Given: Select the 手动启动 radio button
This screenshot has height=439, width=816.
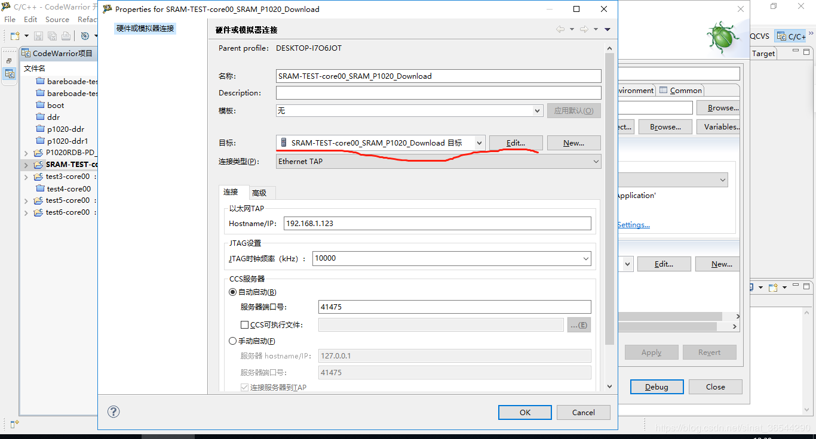Looking at the screenshot, I should pos(233,341).
